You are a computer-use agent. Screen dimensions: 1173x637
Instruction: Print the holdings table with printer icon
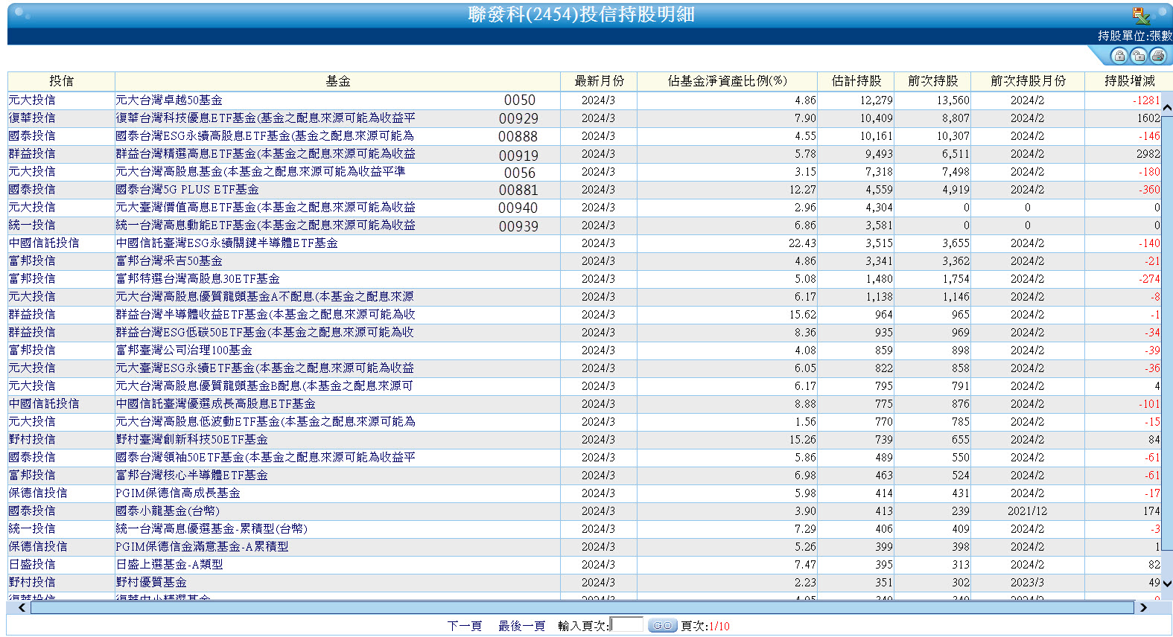tap(1157, 56)
